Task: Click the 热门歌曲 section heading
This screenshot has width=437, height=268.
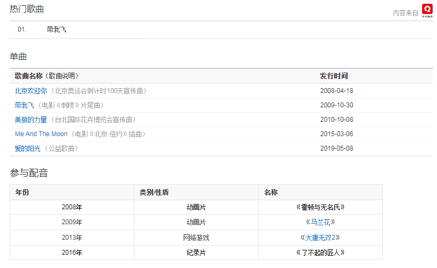Action: tap(27, 9)
